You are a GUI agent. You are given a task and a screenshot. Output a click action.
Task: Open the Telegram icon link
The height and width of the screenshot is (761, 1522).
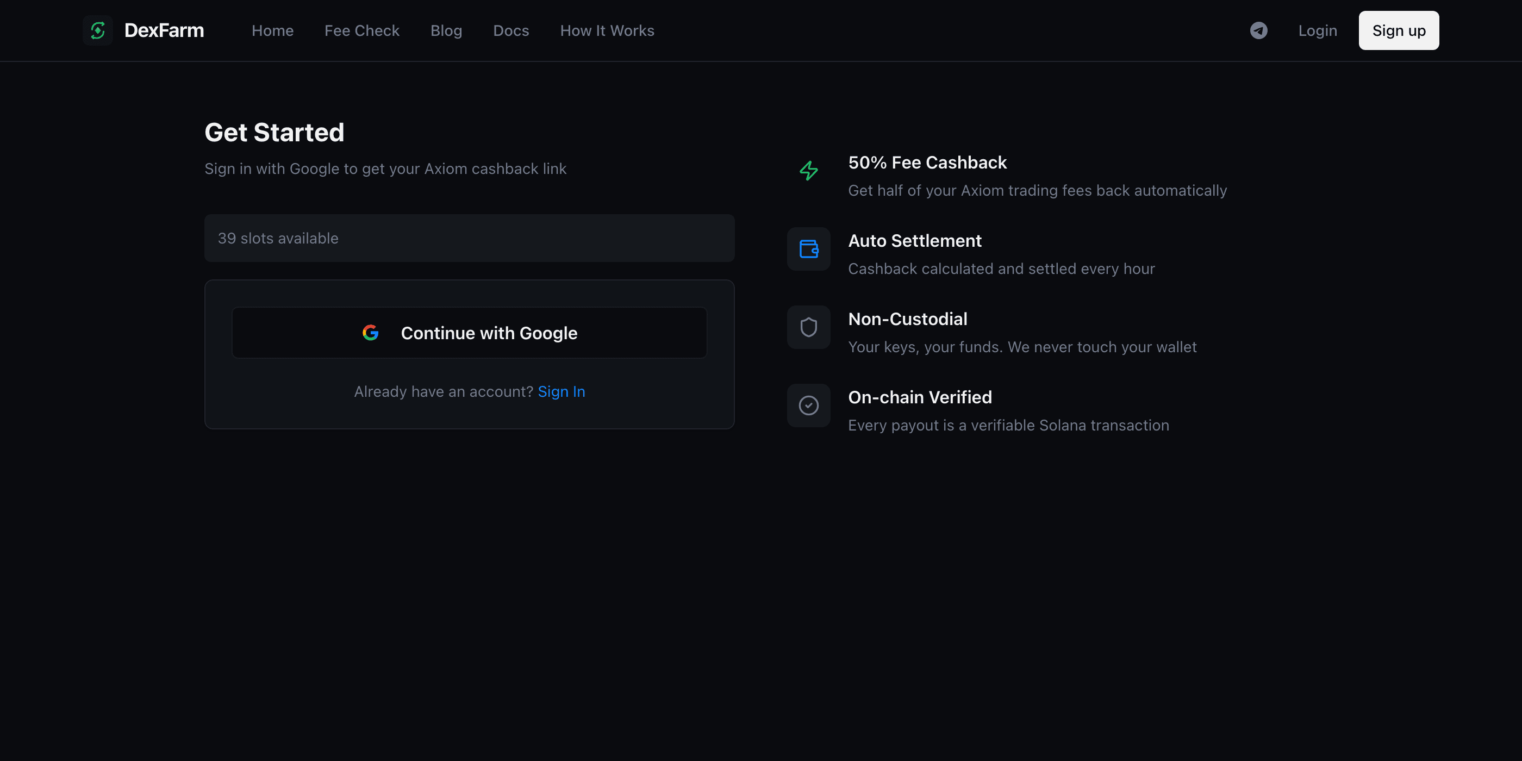coord(1258,30)
